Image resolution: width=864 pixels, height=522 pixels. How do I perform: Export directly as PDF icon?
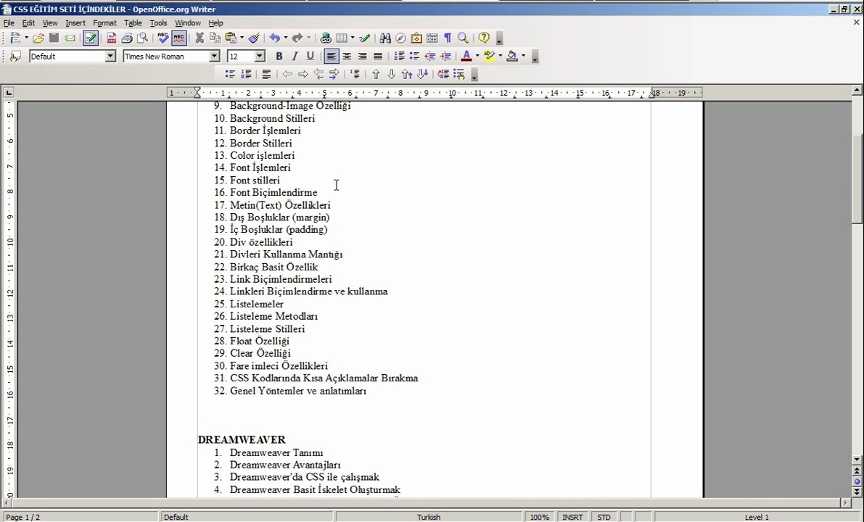pyautogui.click(x=111, y=38)
